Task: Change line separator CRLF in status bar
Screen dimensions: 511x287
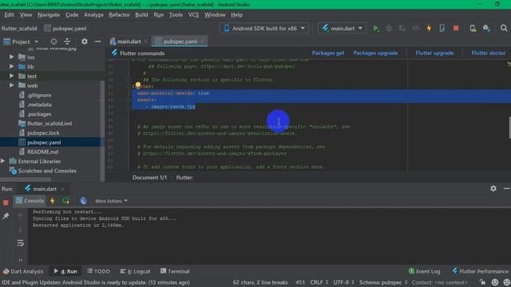Action: pyautogui.click(x=319, y=282)
